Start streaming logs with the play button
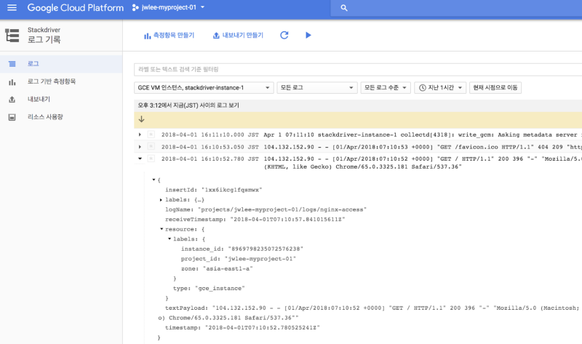Image resolution: width=582 pixels, height=344 pixels. click(x=308, y=35)
